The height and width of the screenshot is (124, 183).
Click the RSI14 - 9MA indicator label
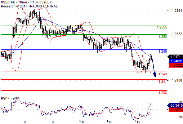coord(10,99)
